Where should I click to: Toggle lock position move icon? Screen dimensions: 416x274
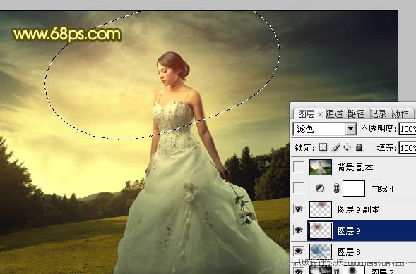[x=347, y=147]
